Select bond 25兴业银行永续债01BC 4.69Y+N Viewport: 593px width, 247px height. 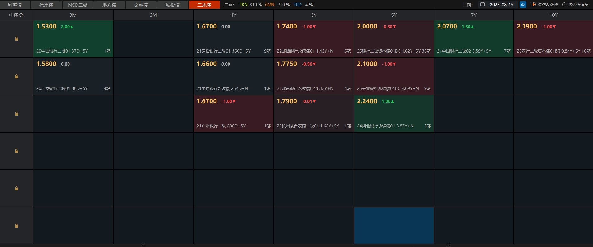click(x=388, y=88)
